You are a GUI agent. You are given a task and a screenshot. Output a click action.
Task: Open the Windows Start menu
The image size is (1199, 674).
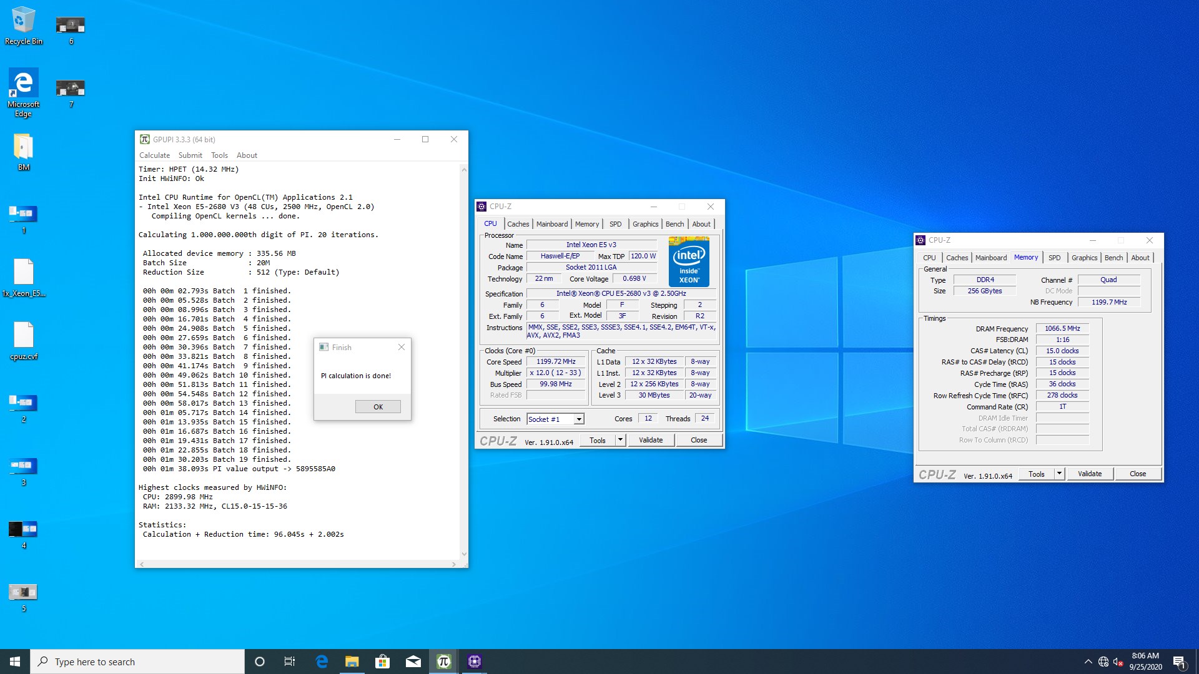[x=15, y=662]
